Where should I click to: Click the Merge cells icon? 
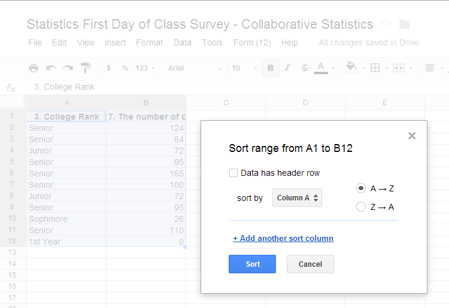pyautogui.click(x=399, y=68)
